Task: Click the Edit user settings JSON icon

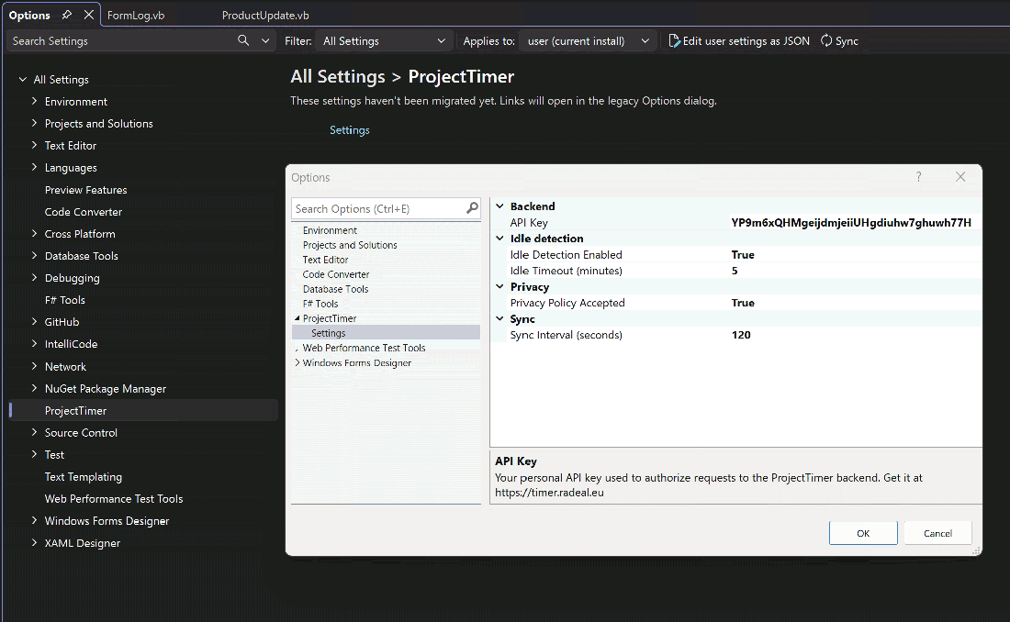Action: 674,40
